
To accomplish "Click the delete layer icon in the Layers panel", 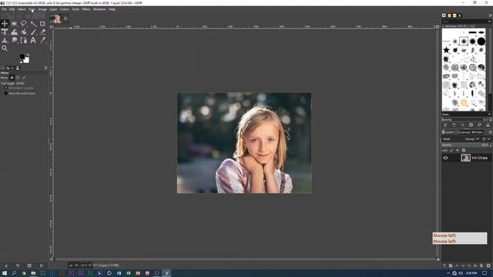I will [488, 265].
